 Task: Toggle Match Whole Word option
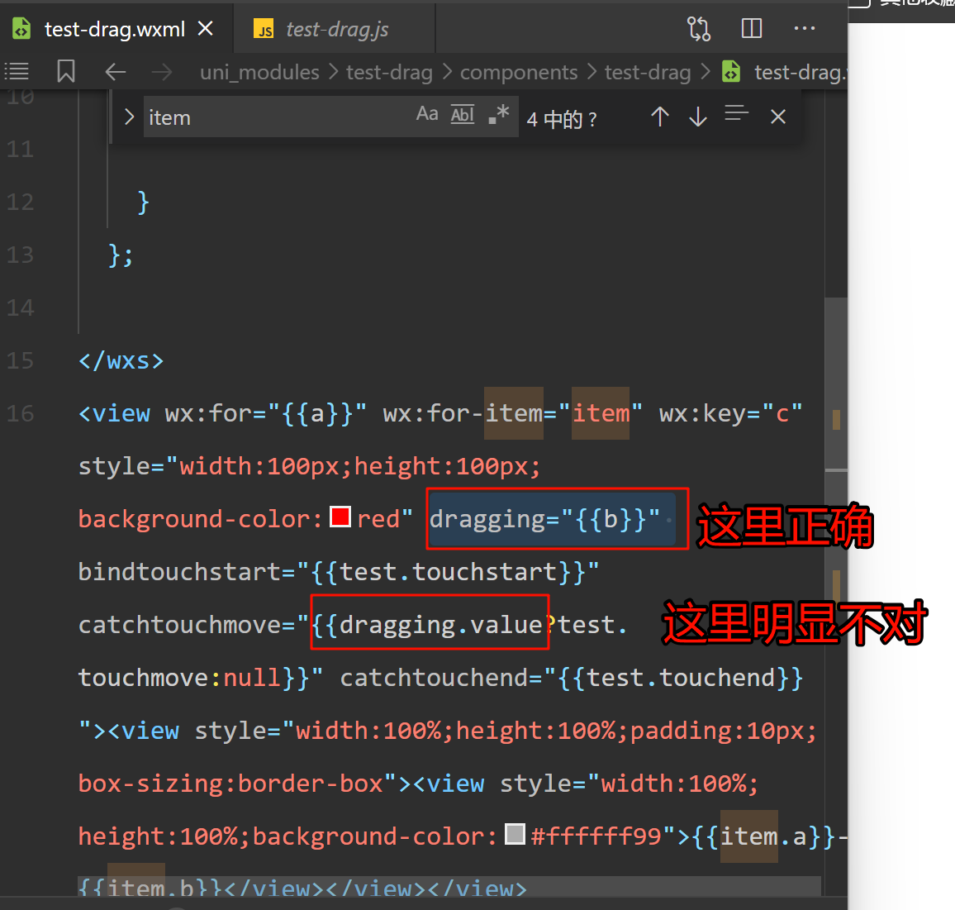pos(463,115)
